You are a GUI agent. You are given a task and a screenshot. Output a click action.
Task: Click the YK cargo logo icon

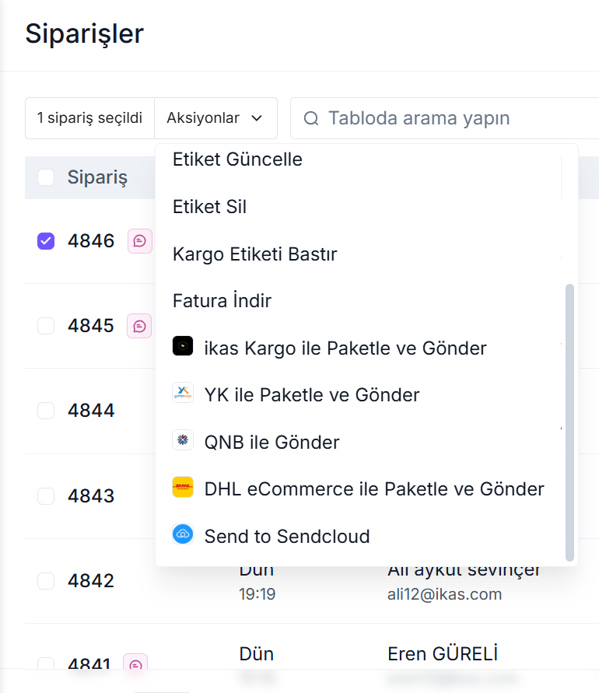pos(182,394)
